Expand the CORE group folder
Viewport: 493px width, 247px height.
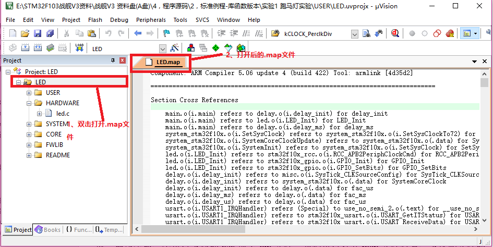point(29,134)
